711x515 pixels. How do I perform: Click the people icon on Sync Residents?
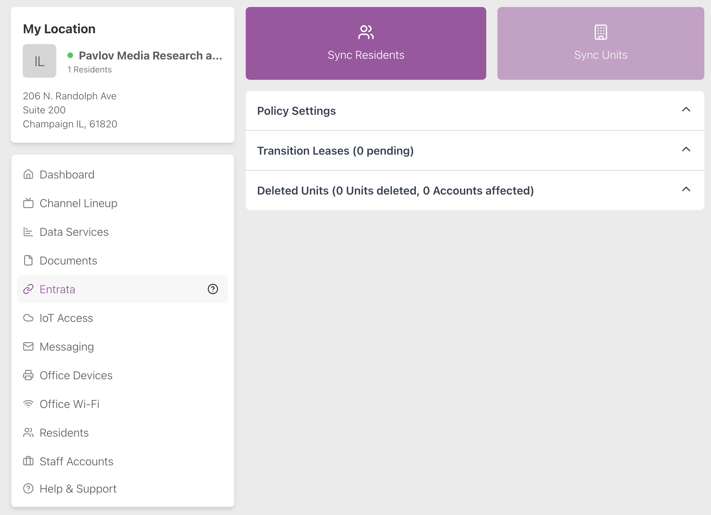pyautogui.click(x=366, y=32)
